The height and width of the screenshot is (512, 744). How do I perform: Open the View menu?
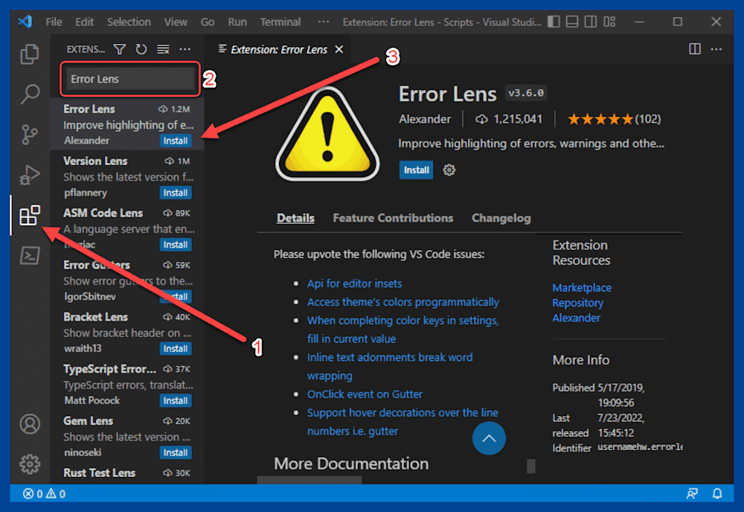pos(176,22)
